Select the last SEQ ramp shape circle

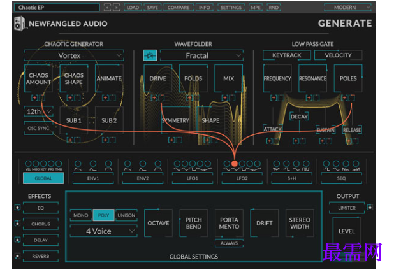point(356,164)
